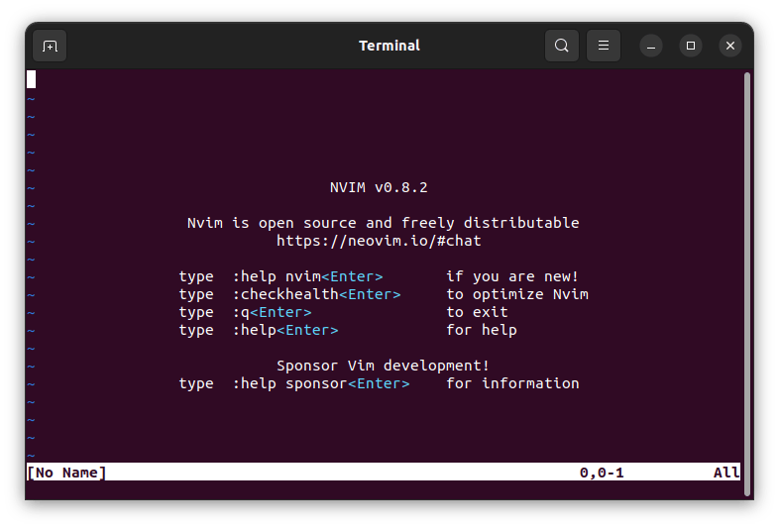Click the ":help<Enter>" command text

(x=284, y=330)
